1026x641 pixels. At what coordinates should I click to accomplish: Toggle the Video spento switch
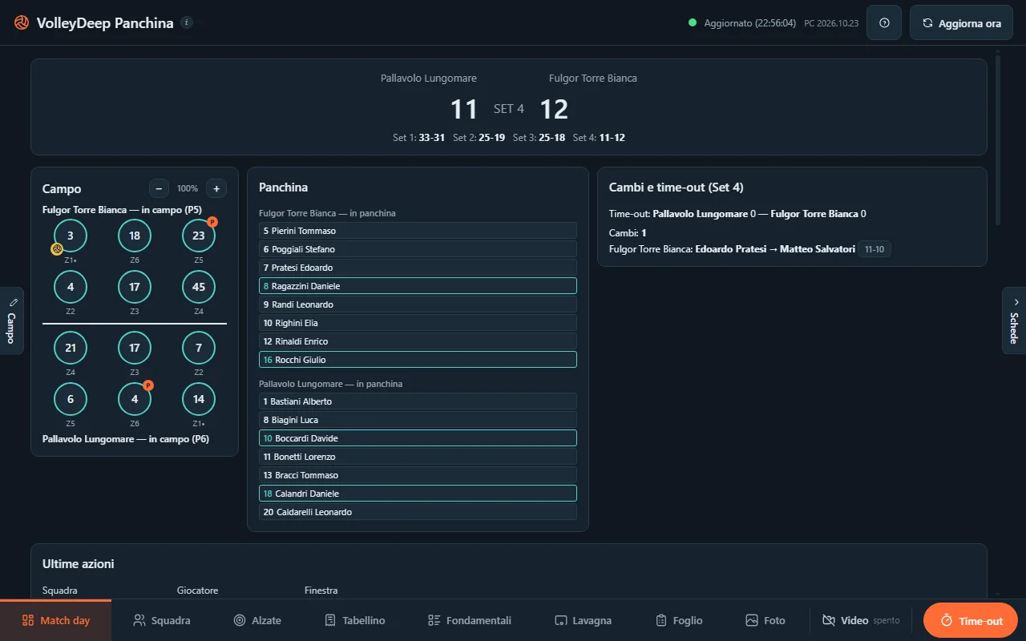point(861,620)
